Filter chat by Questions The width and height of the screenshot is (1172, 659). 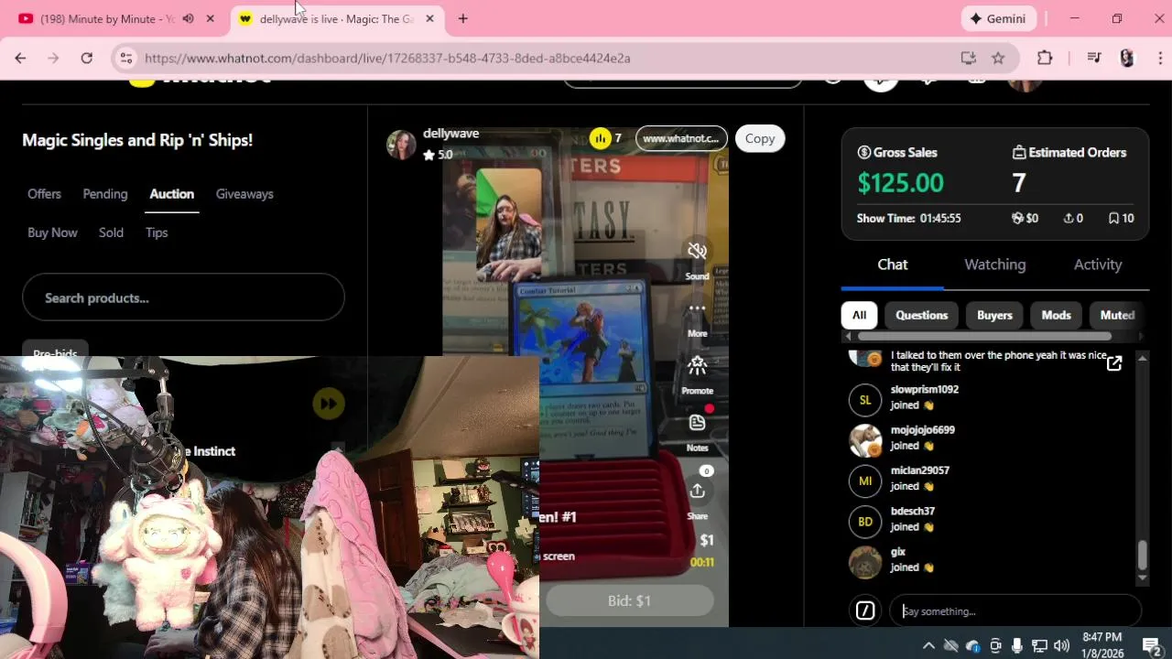[x=921, y=315]
